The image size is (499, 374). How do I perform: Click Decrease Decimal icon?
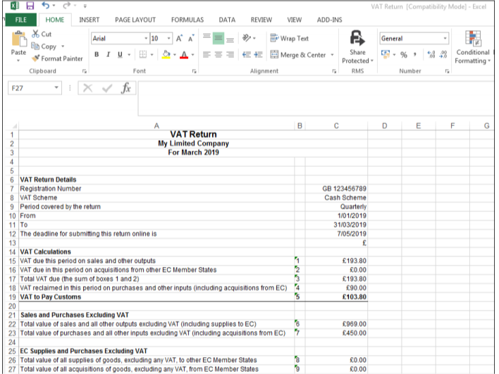(443, 55)
